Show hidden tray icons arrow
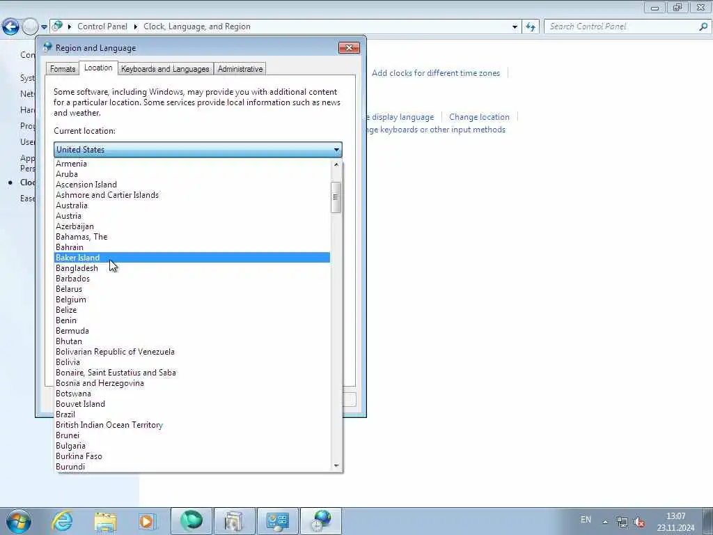Screen dimensions: 713x535 [605, 522]
